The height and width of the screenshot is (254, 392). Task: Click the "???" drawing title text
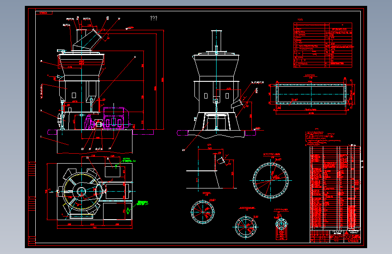pyautogui.click(x=154, y=18)
